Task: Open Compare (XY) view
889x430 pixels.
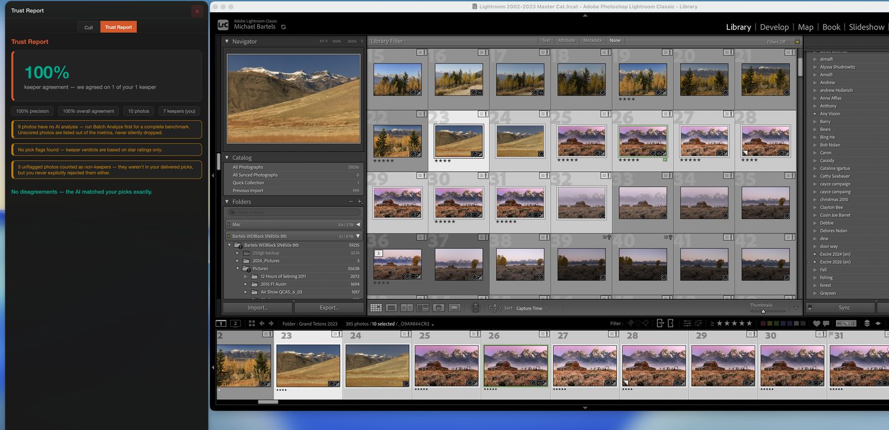Action: pos(407,307)
